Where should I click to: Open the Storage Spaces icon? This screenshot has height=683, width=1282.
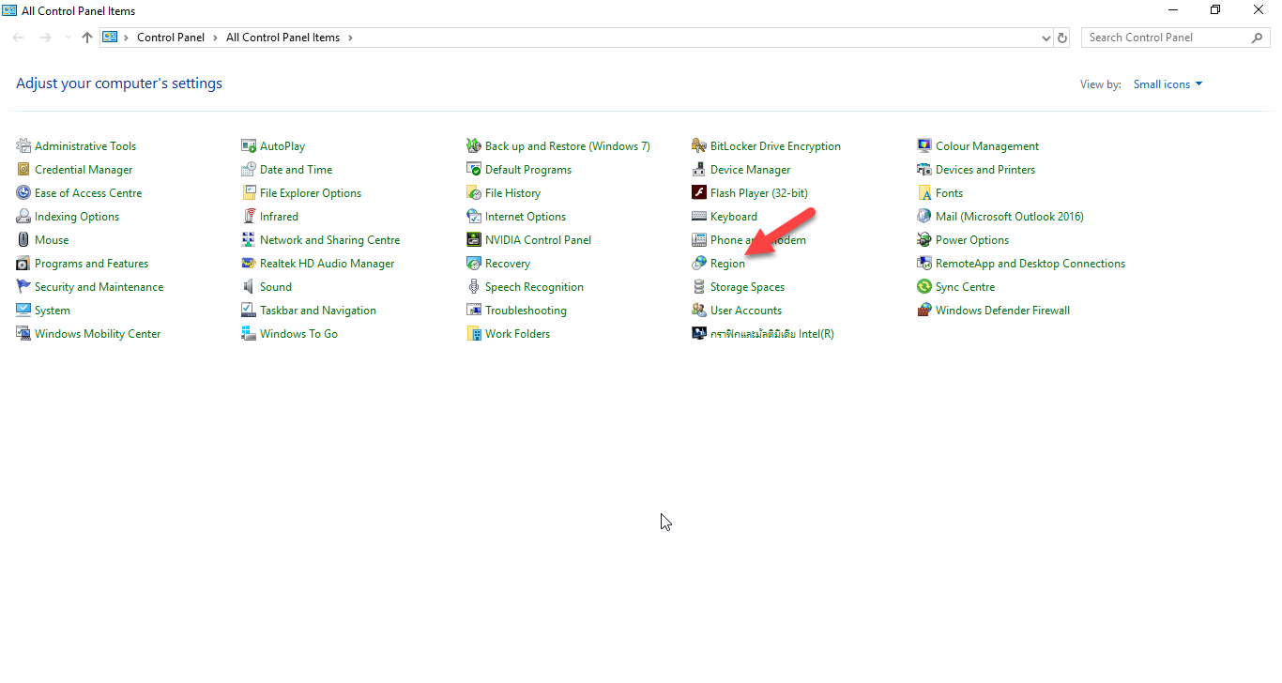(x=699, y=286)
